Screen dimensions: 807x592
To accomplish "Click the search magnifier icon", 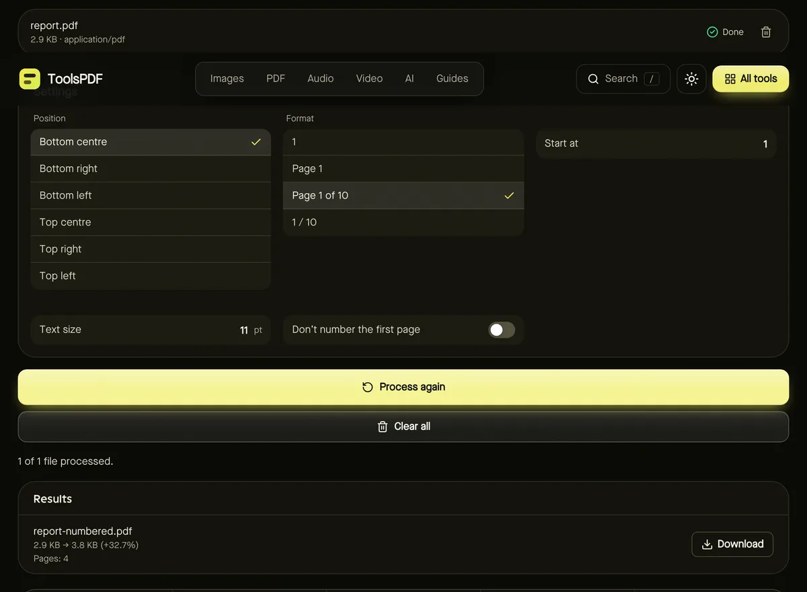I will point(593,79).
